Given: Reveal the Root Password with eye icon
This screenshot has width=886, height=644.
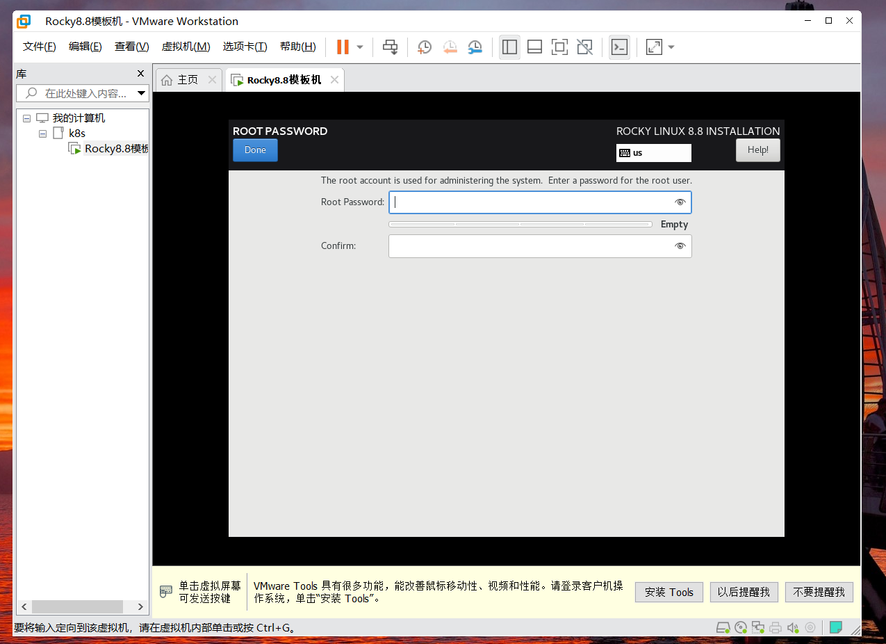Looking at the screenshot, I should [x=680, y=202].
